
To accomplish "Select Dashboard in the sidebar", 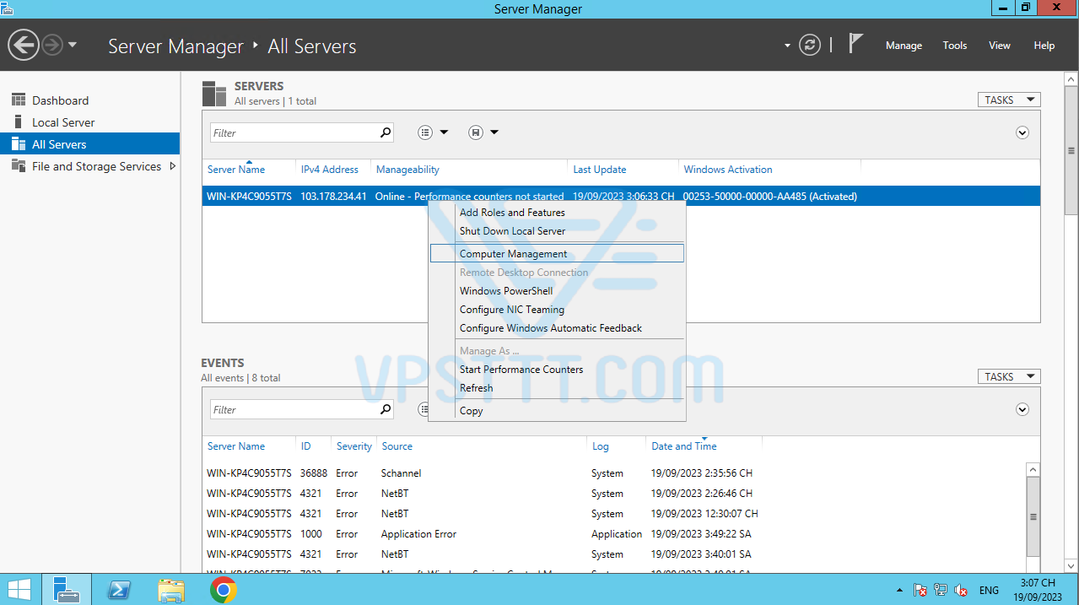I will (x=60, y=100).
